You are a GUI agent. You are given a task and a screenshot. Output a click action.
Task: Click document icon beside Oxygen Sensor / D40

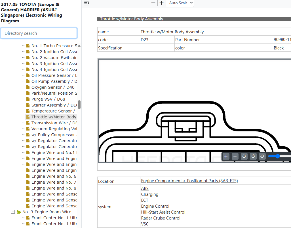tap(28, 87)
